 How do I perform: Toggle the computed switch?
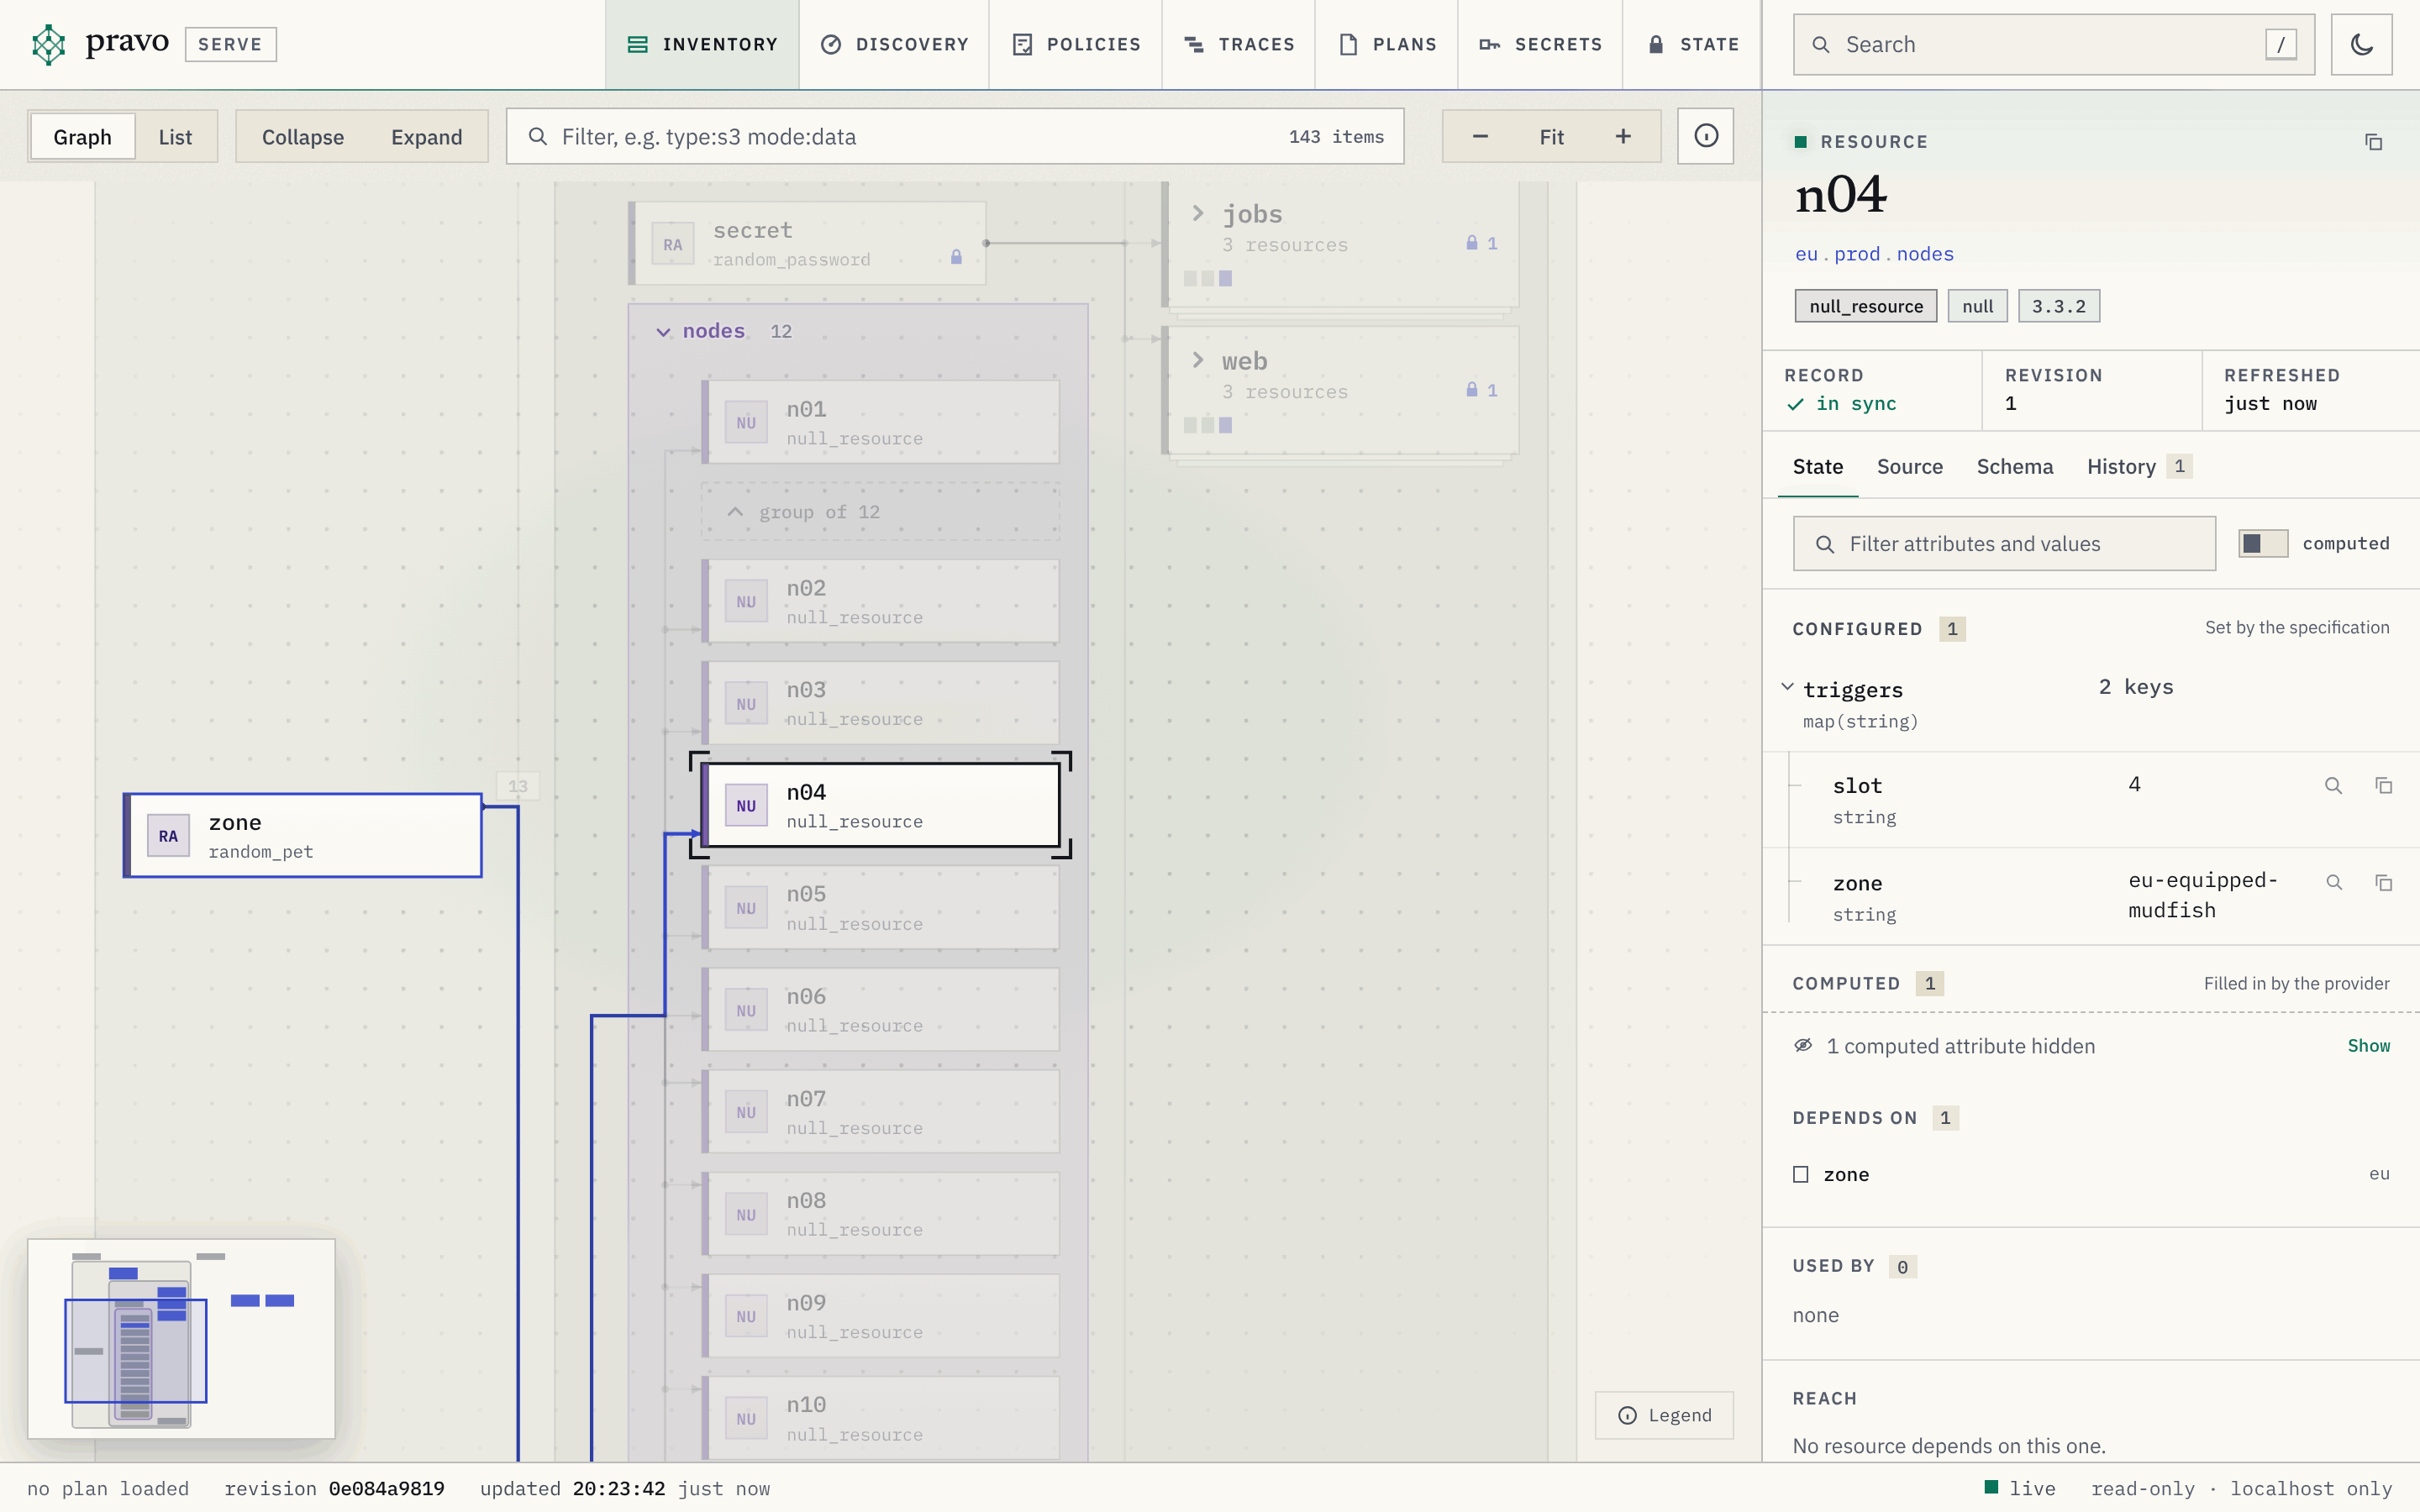click(x=2262, y=543)
